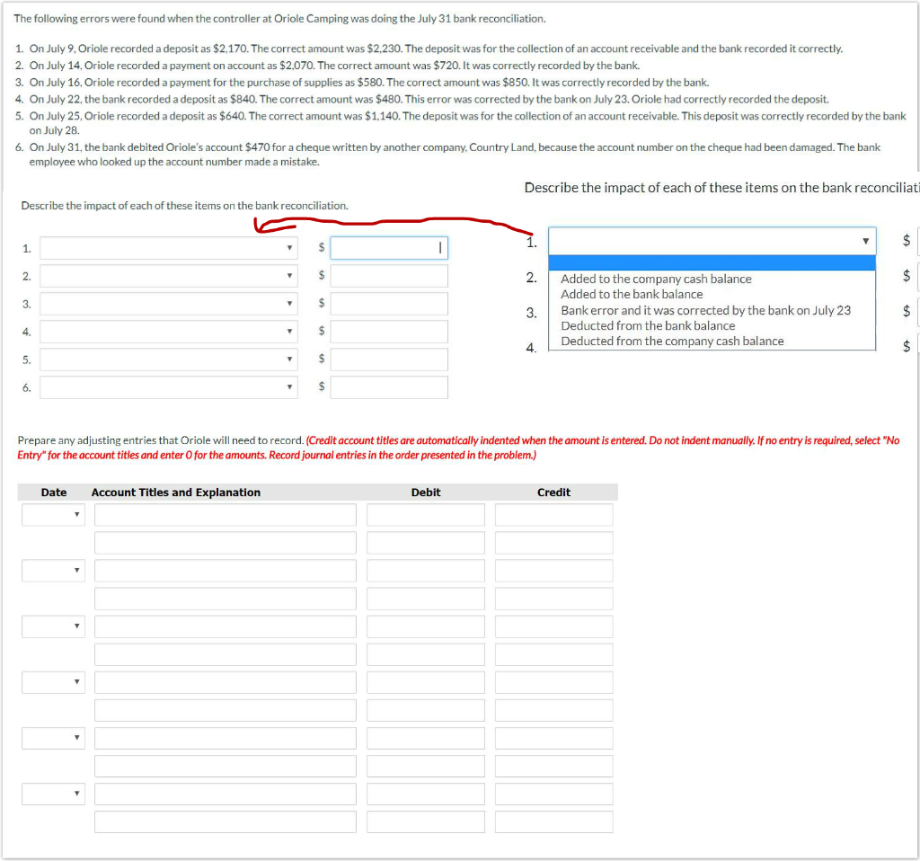This screenshot has width=920, height=861.
Task: Choose 'Deducted from the company cash balance' option
Action: click(672, 341)
